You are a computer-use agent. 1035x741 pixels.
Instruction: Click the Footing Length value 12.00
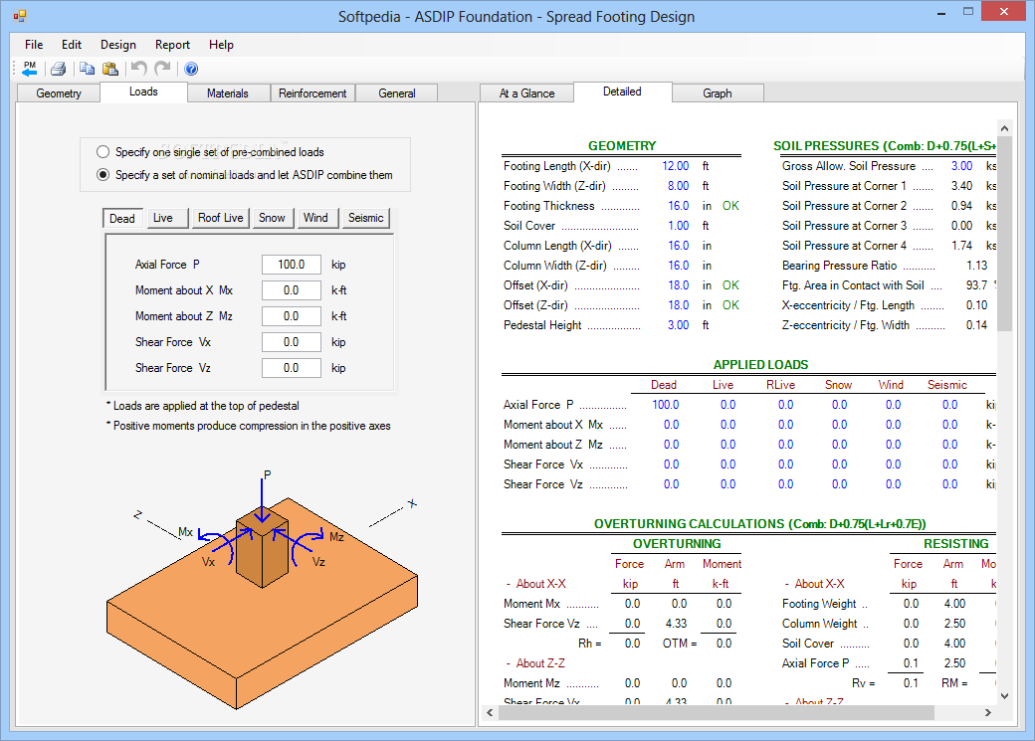[x=676, y=166]
